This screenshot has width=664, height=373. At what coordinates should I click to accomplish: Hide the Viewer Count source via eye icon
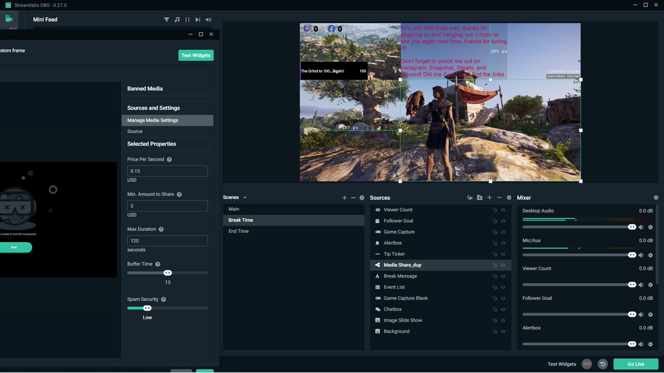[x=504, y=210]
